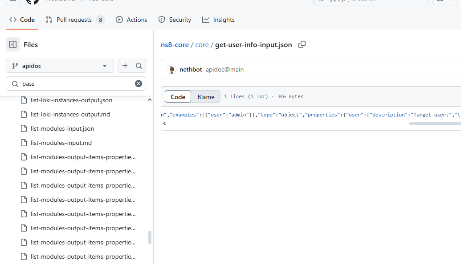
Task: Open the nethbot author link
Action: pos(191,69)
